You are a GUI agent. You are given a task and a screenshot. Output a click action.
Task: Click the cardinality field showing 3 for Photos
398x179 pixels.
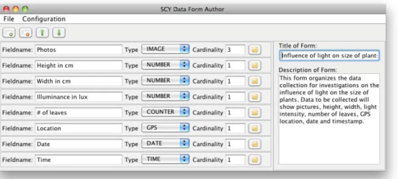pos(235,50)
